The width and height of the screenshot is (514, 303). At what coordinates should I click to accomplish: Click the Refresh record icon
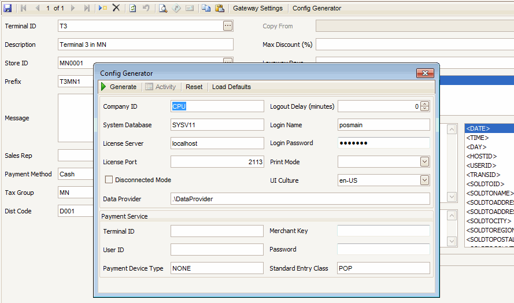tap(132, 8)
